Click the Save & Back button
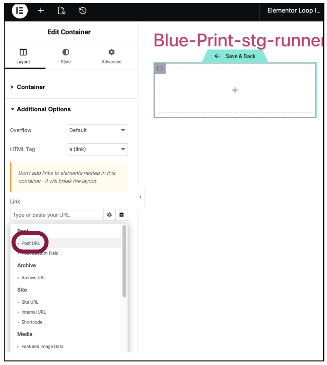This screenshot has width=327, height=365. pos(235,56)
